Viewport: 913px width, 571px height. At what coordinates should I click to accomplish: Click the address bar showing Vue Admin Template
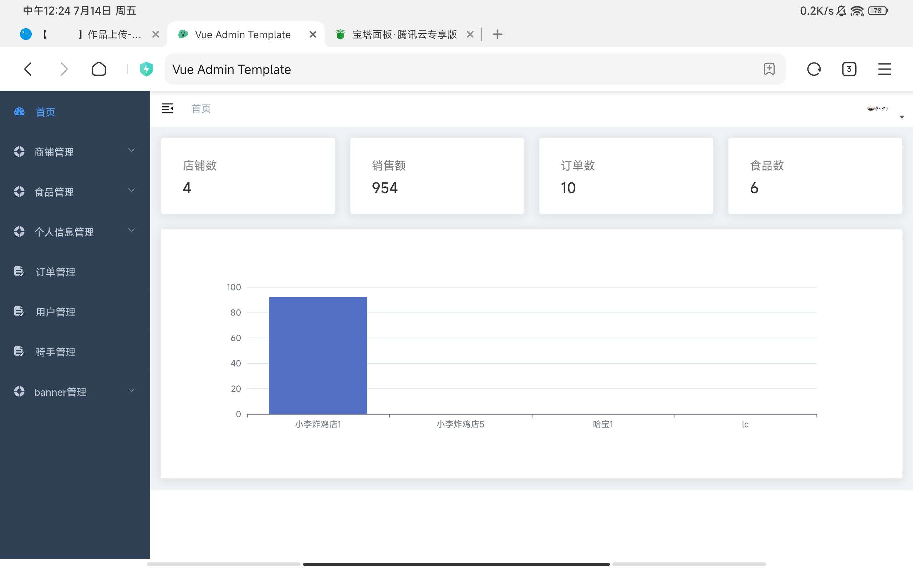(x=475, y=69)
